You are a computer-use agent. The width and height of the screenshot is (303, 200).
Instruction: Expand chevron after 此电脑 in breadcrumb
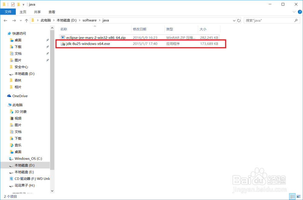(54, 20)
